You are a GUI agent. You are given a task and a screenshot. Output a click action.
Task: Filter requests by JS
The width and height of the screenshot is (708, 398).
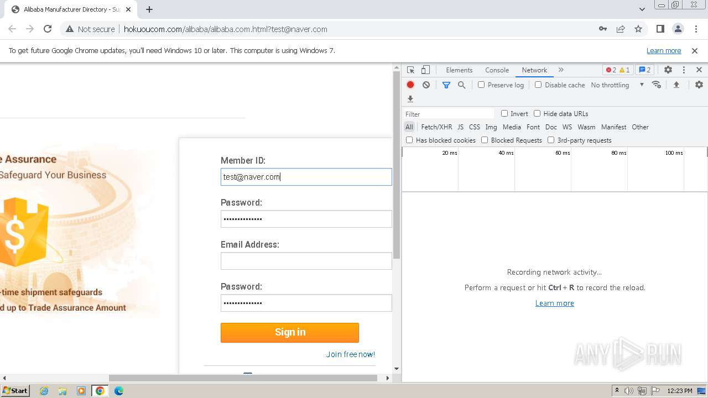[460, 127]
